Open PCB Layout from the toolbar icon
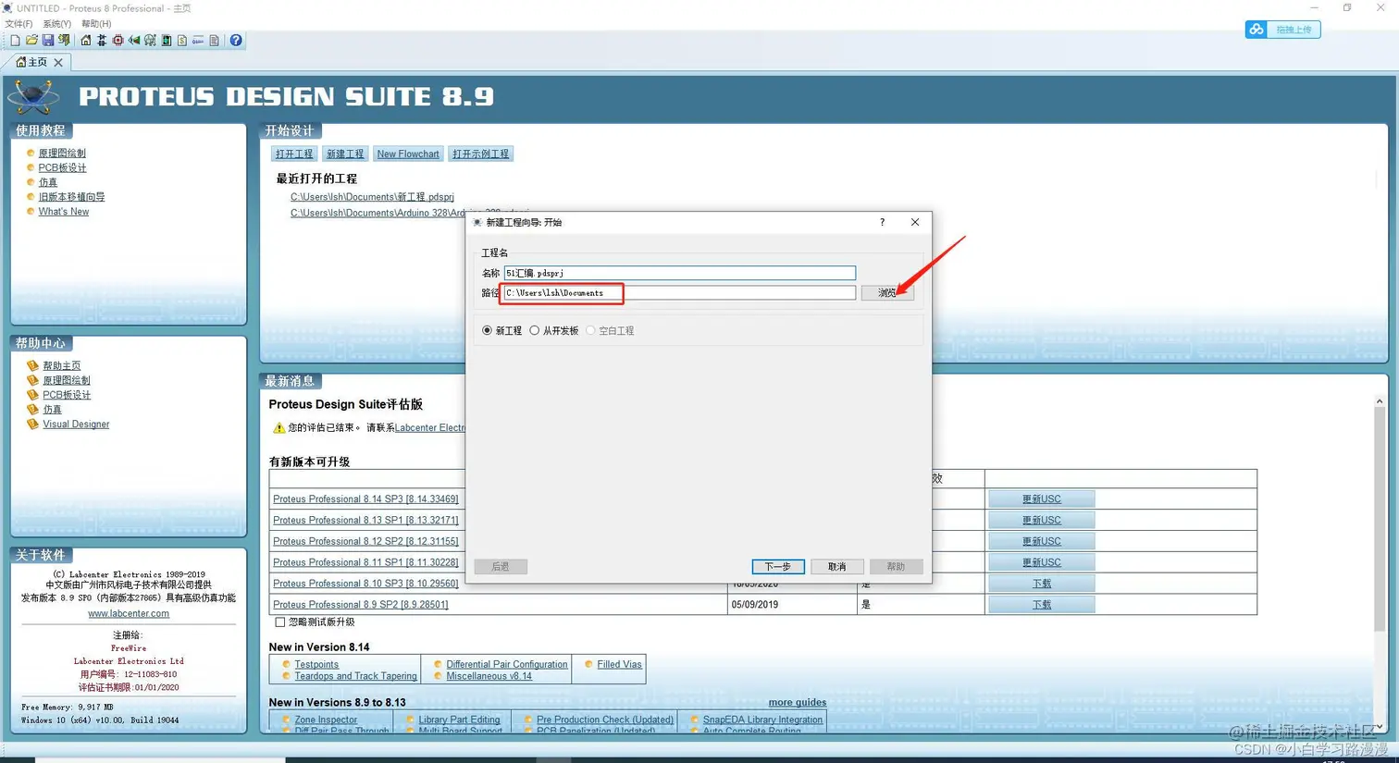 pyautogui.click(x=118, y=41)
